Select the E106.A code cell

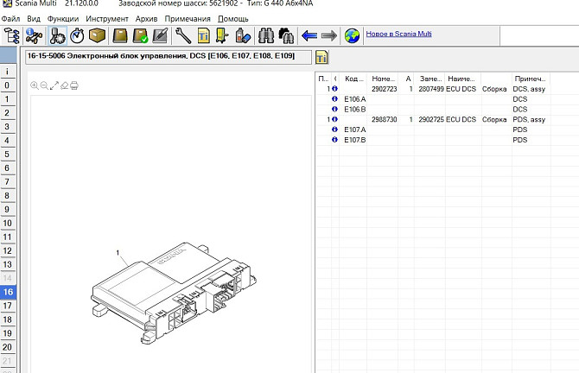[353, 99]
